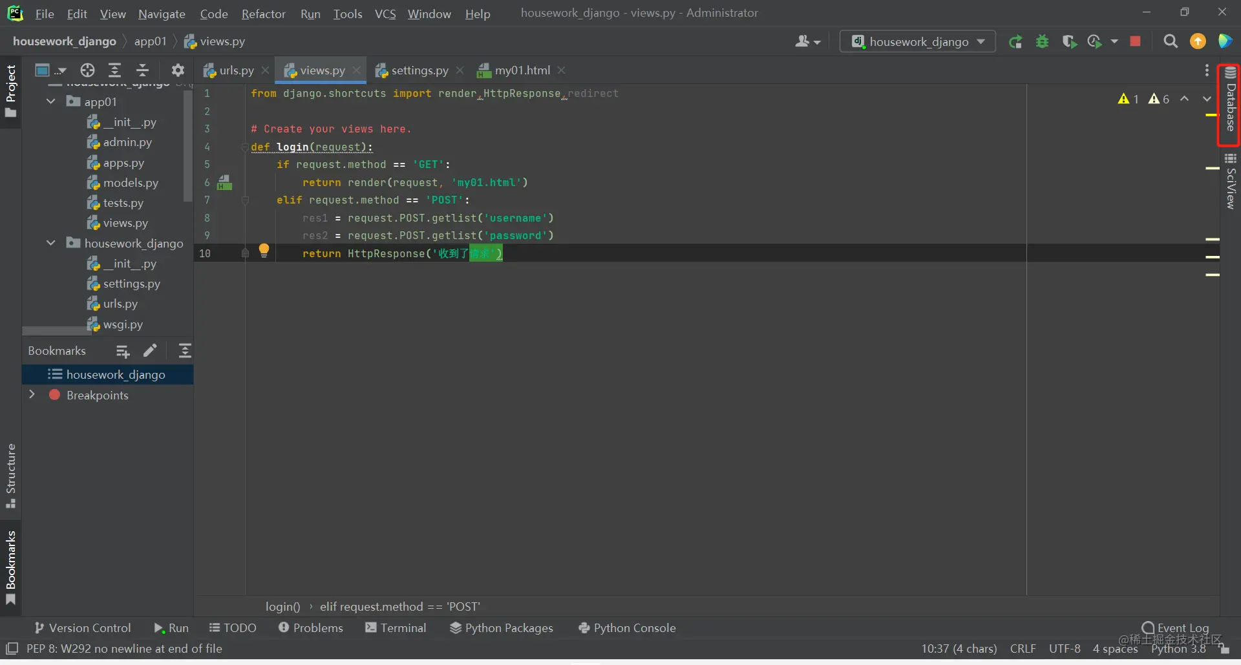1241x665 pixels.
Task: Click the Rerun housework_django icon
Action: click(x=1015, y=42)
